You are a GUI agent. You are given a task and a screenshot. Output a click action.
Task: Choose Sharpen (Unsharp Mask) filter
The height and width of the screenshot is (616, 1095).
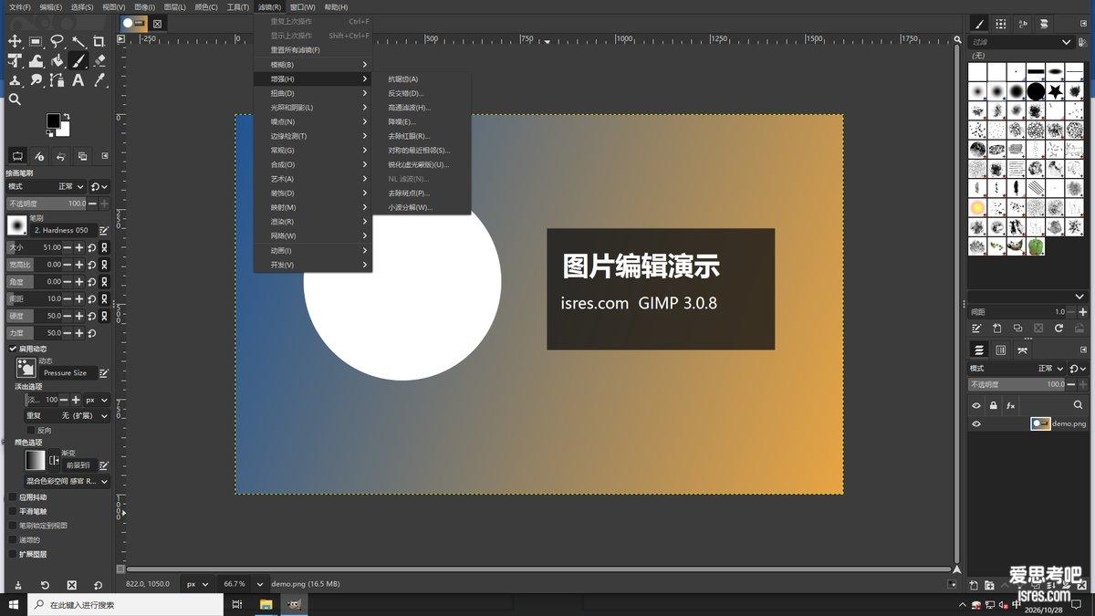click(x=422, y=164)
